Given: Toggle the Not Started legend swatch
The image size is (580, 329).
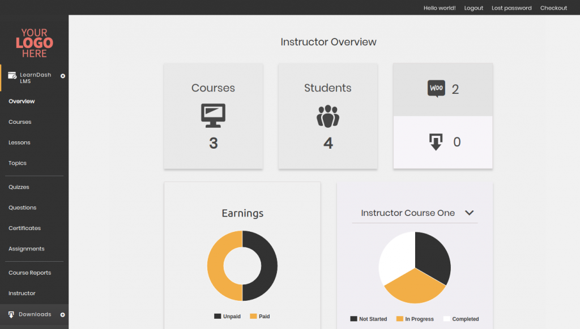Looking at the screenshot, I should tap(353, 319).
